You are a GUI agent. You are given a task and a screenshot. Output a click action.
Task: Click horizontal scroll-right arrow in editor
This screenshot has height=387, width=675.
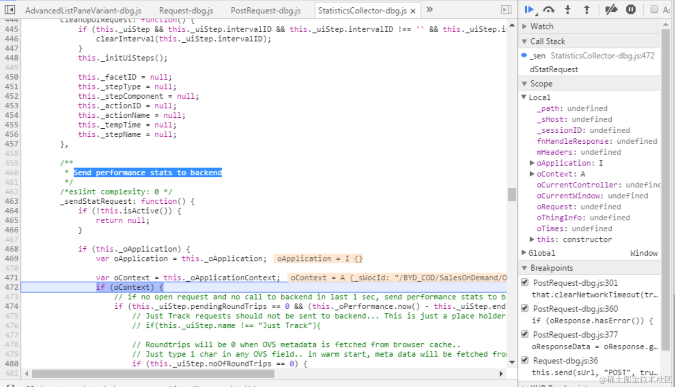[x=501, y=374]
